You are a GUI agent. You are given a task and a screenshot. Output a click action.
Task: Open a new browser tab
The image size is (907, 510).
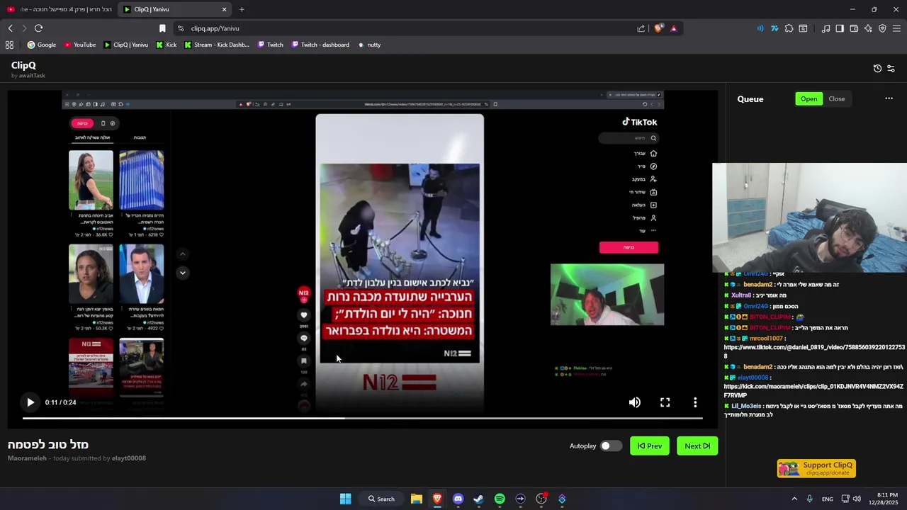click(x=242, y=9)
